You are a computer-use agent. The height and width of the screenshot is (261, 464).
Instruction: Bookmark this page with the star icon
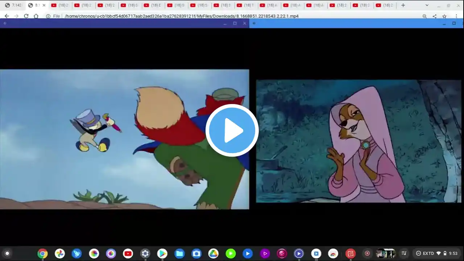[444, 16]
